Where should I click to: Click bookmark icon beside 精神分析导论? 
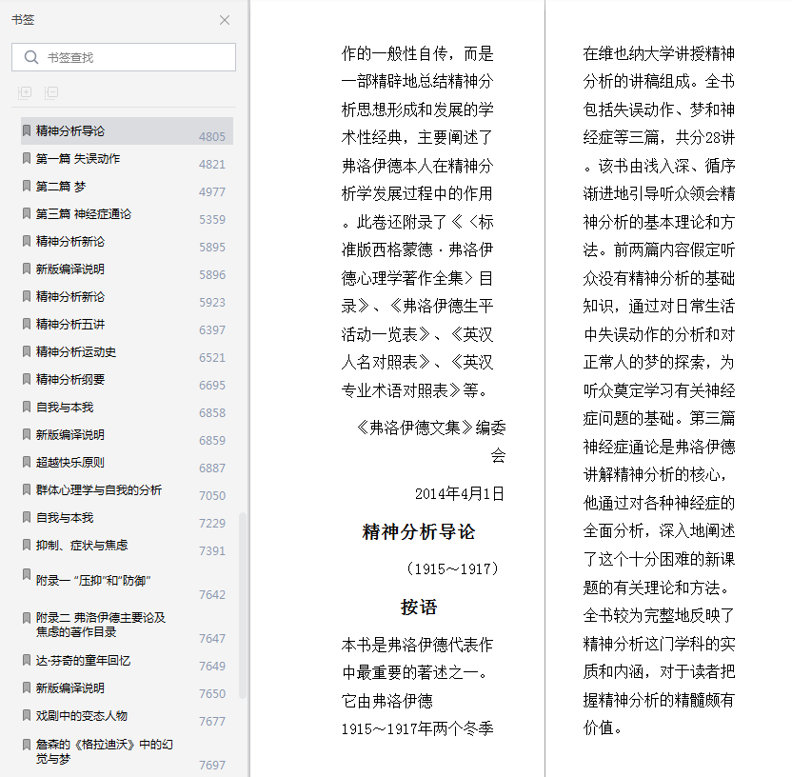(27, 130)
